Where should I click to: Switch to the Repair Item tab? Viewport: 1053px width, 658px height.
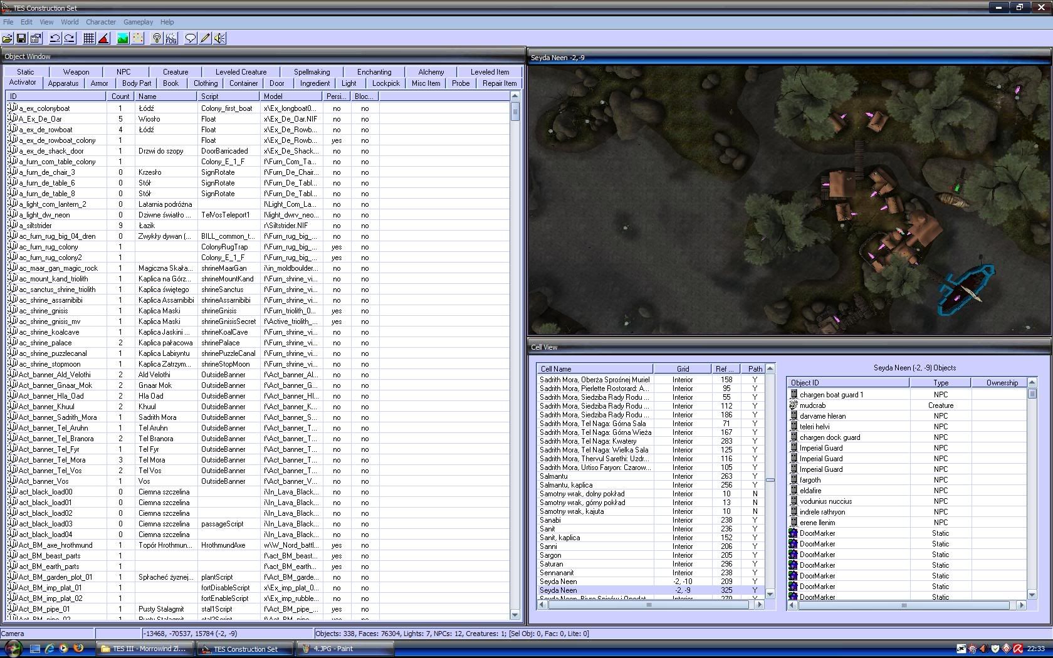tap(500, 83)
